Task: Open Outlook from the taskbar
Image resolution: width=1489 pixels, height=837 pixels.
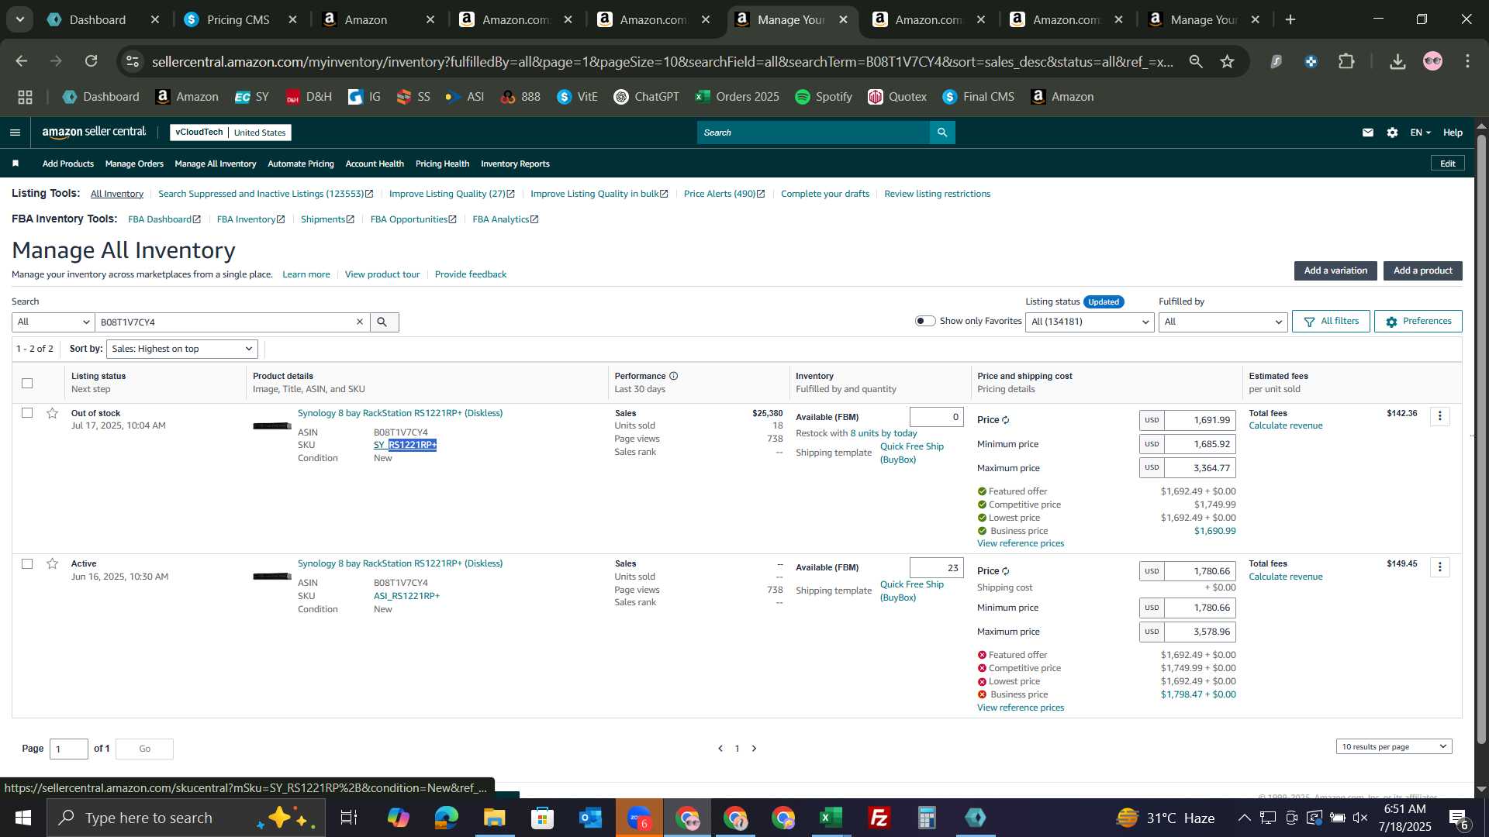Action: tap(591, 818)
